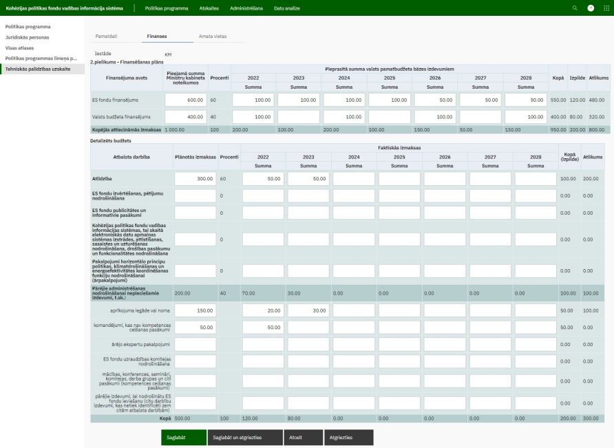Open the Politikas programma top menu
This screenshot has height=448, width=614.
167,8
